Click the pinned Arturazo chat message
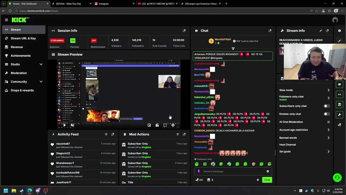This screenshot has height=195, width=346. 233,56
